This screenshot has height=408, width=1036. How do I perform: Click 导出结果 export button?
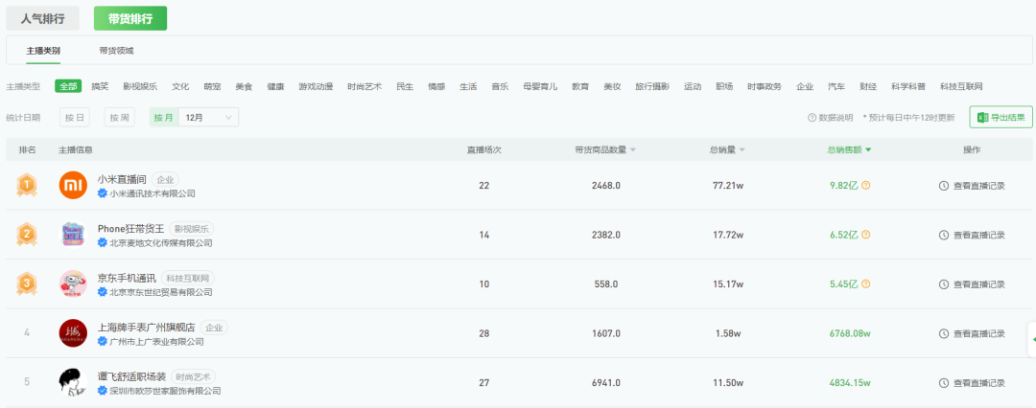[x=1001, y=118]
